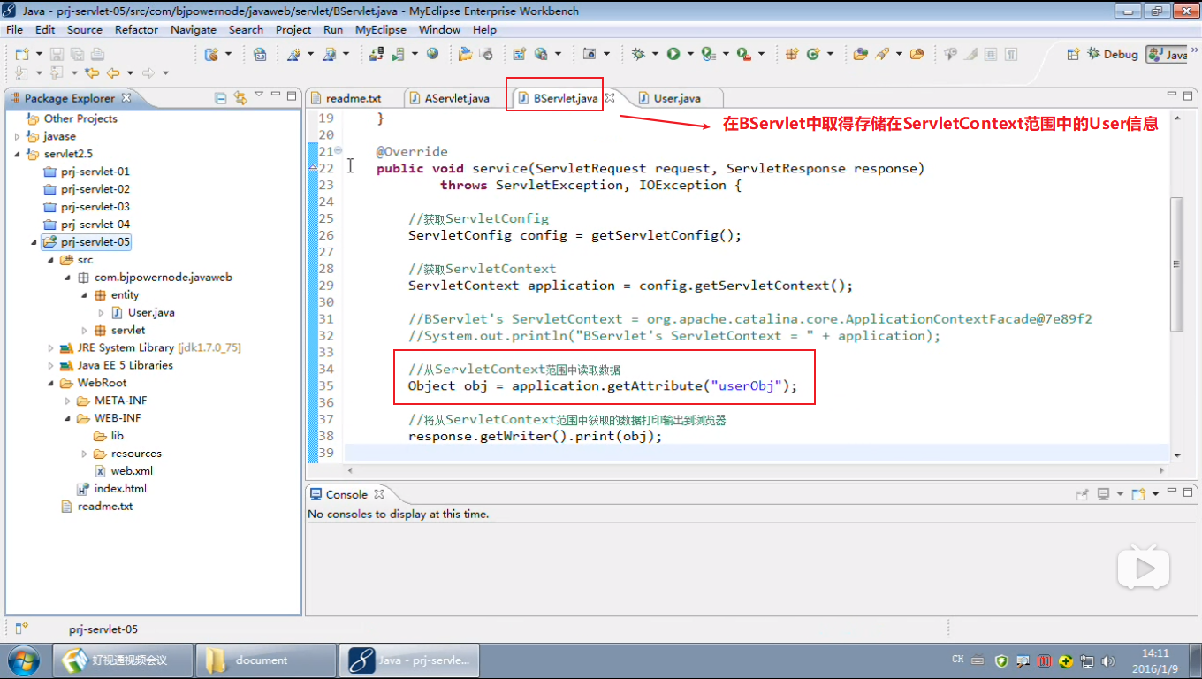Click the deploy server application icon
Viewport: 1202px width, 679px height.
377,54
